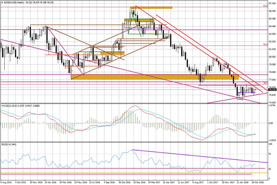Viewport: 277px width, 185px height.
Task: Click the 86.455 price axis label
Action: (x=272, y=11)
